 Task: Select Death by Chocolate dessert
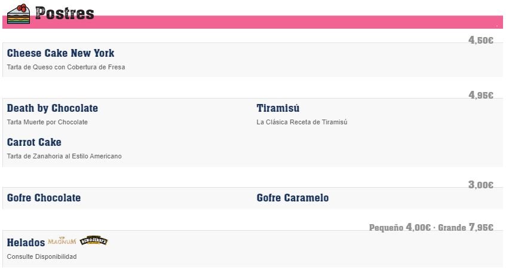coord(53,108)
